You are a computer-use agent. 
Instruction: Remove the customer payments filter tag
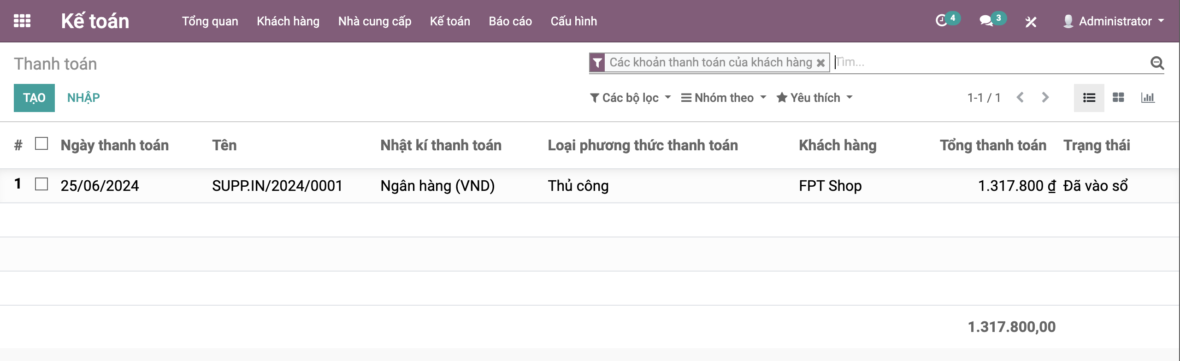click(x=821, y=63)
